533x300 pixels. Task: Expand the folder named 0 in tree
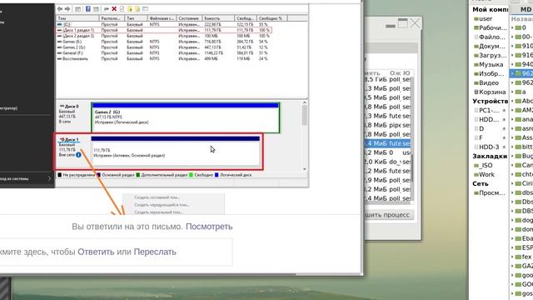[512, 27]
